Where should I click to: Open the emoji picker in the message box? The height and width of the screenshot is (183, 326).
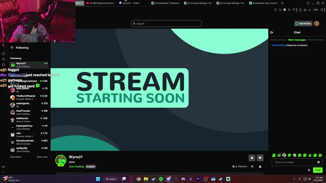tap(318, 162)
